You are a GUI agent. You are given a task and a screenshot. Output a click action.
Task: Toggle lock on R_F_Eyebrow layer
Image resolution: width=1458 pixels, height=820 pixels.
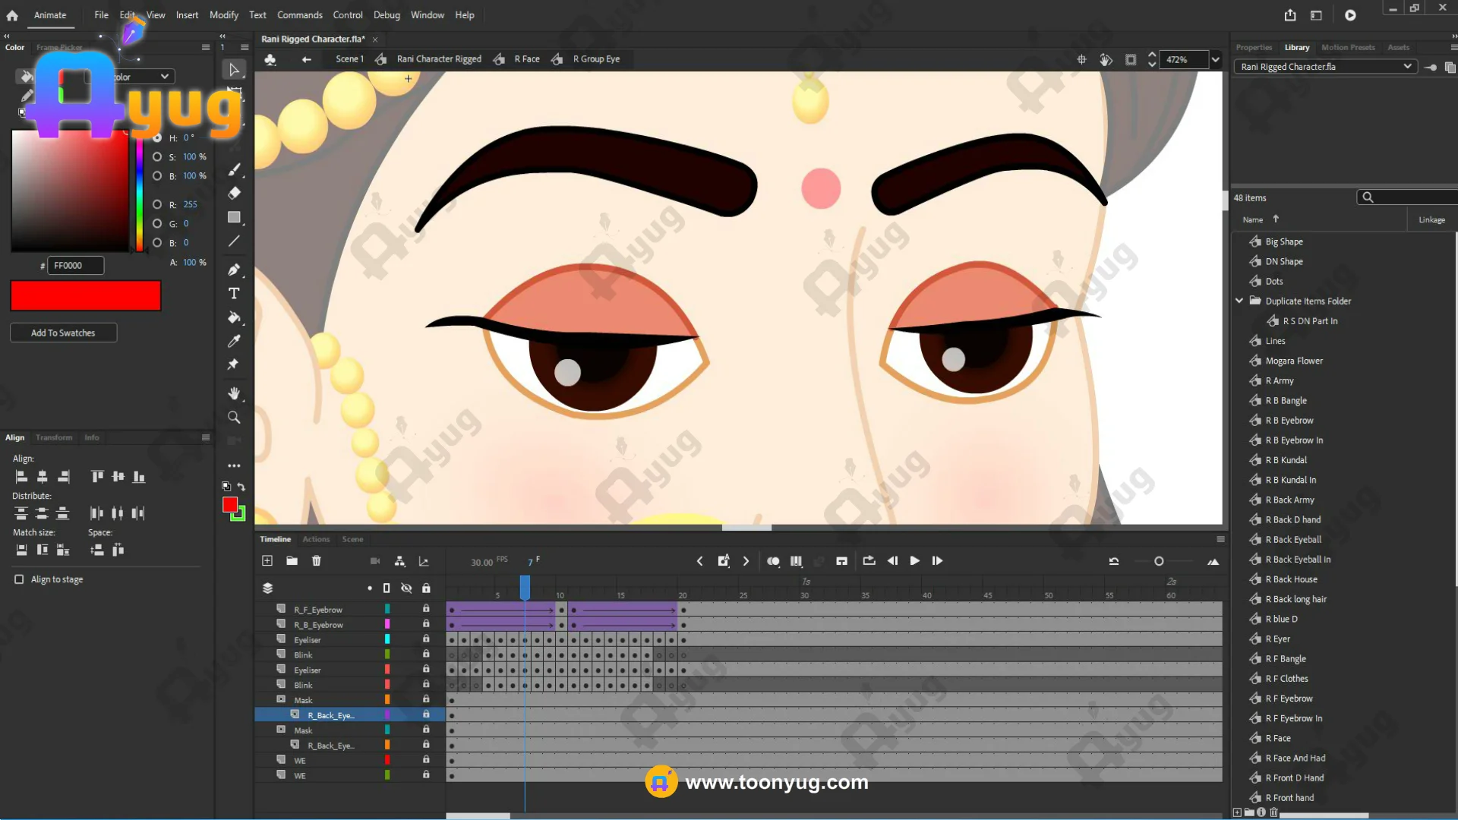pos(426,609)
